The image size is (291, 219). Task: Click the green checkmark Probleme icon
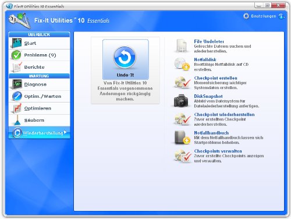point(16,55)
